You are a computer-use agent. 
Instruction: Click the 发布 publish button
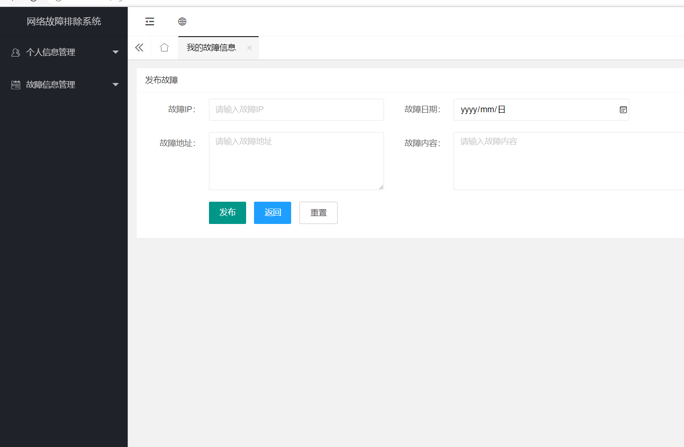point(227,212)
